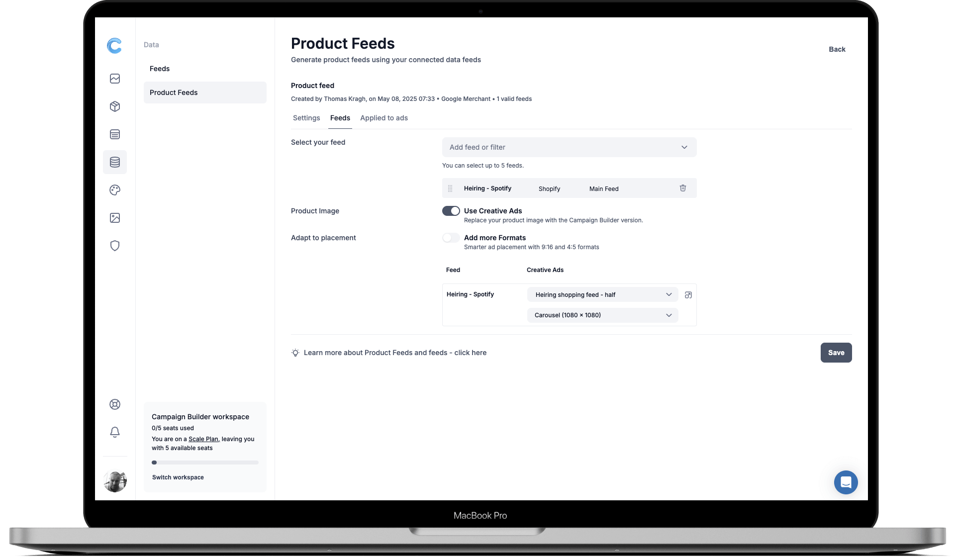Click the Save button
The width and height of the screenshot is (955, 558).
(836, 353)
